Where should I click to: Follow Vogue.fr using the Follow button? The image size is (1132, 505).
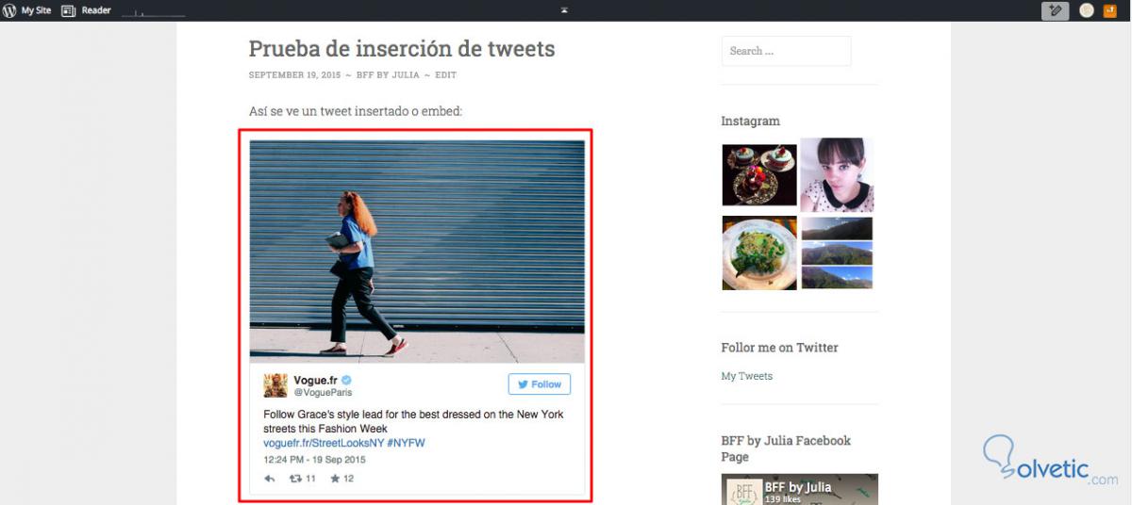tap(540, 384)
